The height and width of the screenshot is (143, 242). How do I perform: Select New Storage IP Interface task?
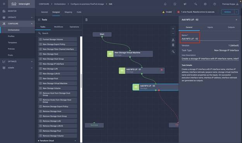click(57, 64)
